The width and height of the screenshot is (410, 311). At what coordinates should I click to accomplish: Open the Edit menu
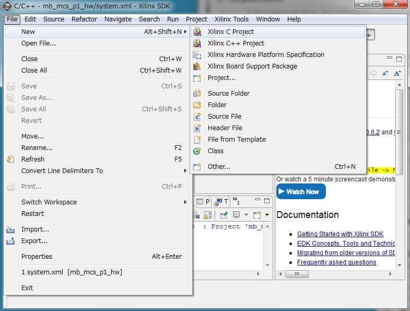pos(30,19)
